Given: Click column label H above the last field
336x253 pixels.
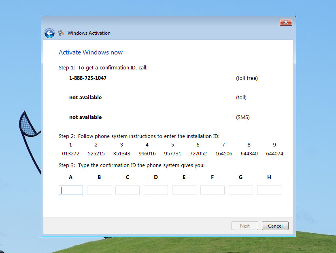Looking at the screenshot, I should pyautogui.click(x=269, y=178).
